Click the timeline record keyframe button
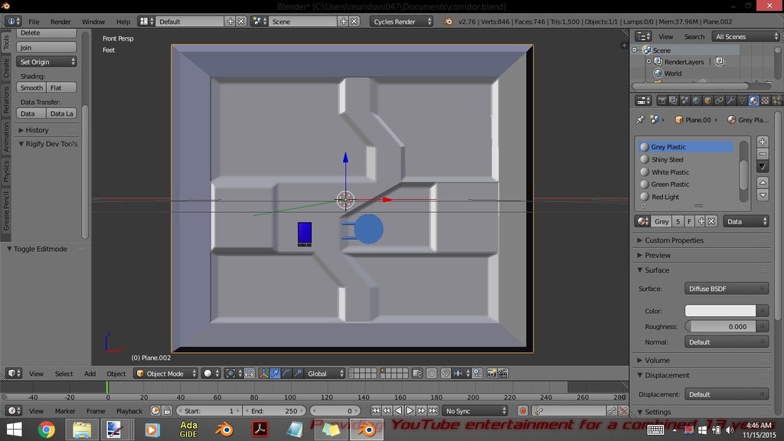784x441 pixels. (523, 411)
